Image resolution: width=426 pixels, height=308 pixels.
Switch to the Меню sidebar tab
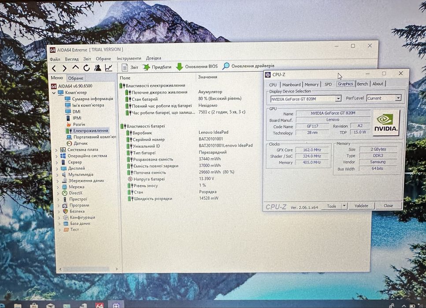click(57, 78)
